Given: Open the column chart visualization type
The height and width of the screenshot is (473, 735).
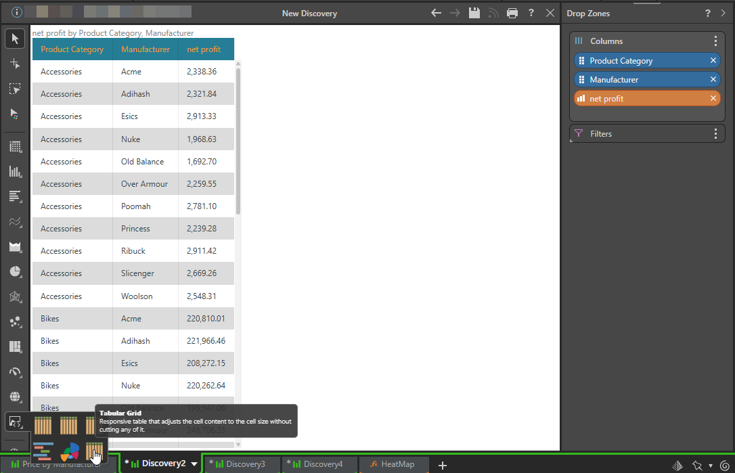Looking at the screenshot, I should click(15, 172).
